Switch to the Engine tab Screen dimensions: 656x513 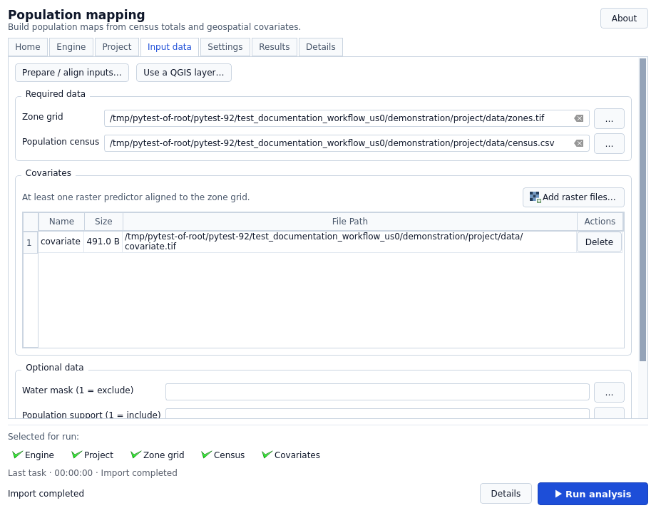(x=71, y=47)
